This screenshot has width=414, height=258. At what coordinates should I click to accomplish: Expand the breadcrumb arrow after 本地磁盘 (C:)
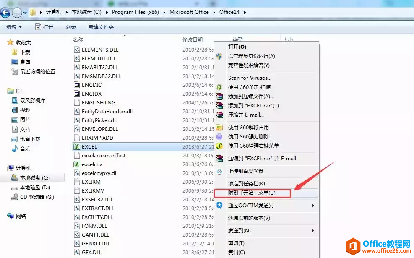coord(107,12)
